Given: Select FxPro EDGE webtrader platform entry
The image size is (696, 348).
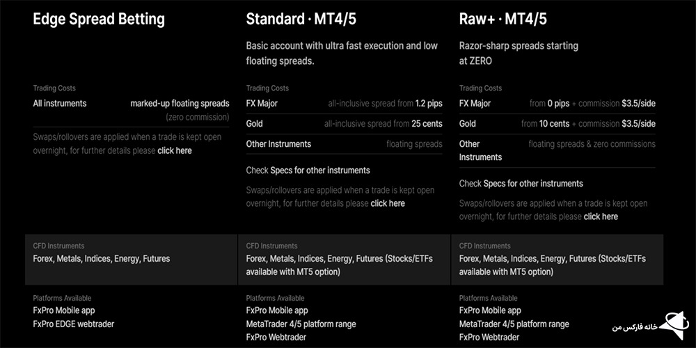Looking at the screenshot, I should pyautogui.click(x=74, y=324).
